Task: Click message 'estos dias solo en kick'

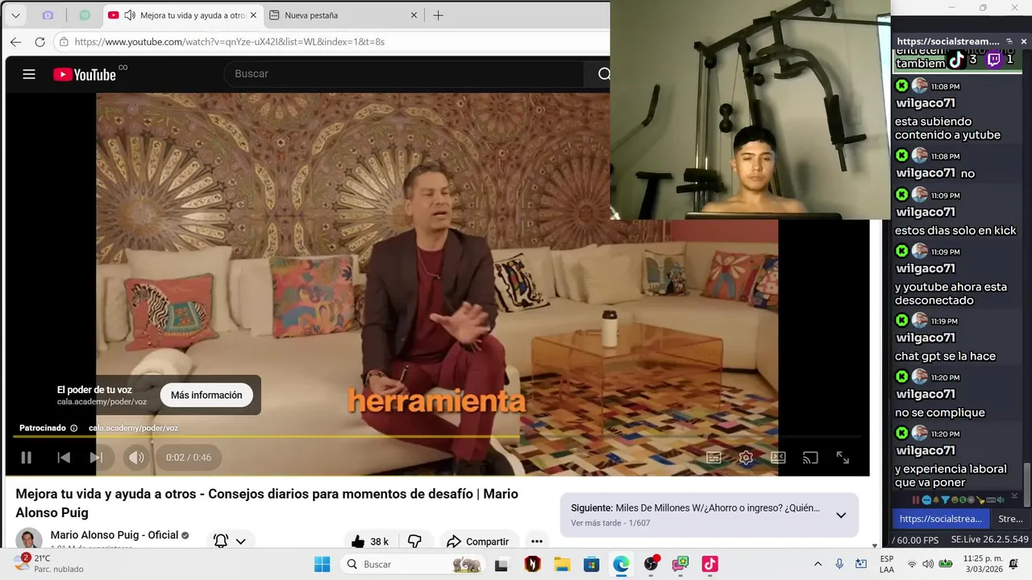Action: (955, 230)
